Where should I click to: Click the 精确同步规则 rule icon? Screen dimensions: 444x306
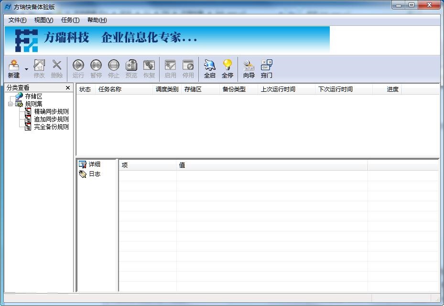point(28,111)
